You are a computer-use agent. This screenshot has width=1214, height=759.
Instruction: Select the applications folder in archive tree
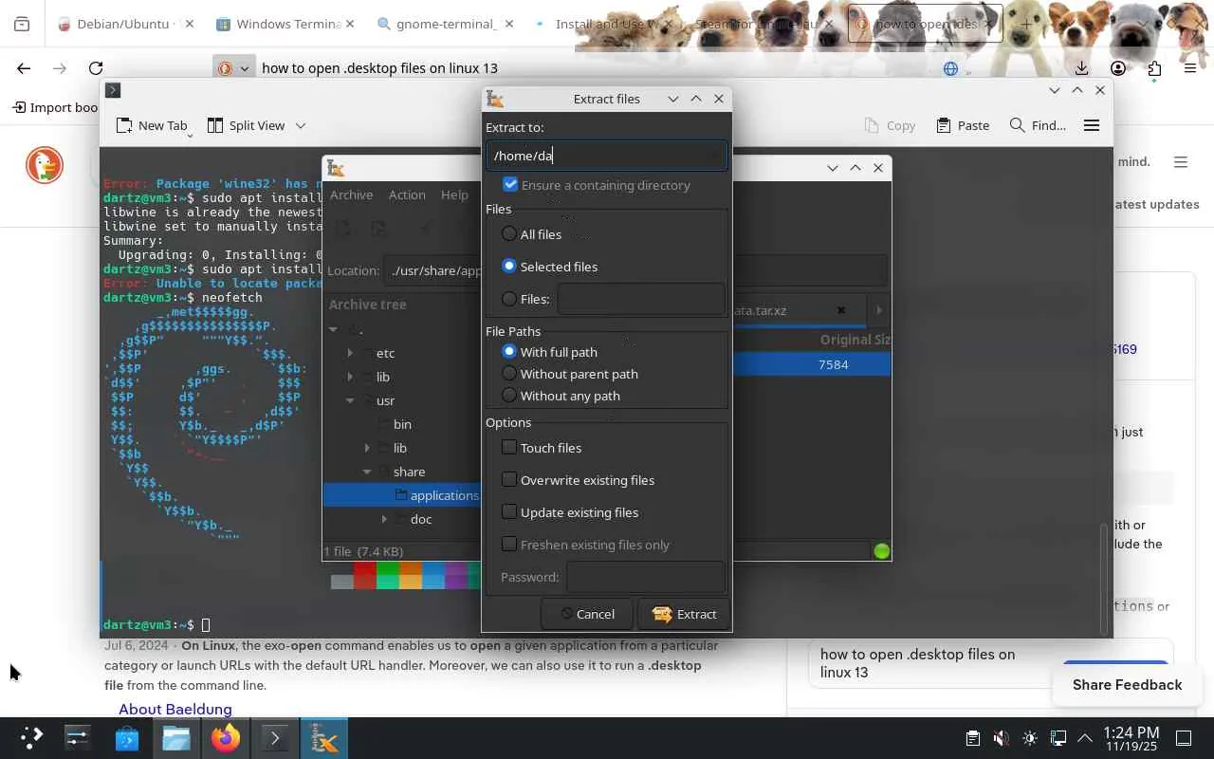[x=402, y=495]
